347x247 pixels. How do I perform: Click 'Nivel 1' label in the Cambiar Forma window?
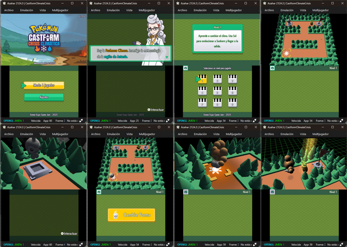[x=159, y=192]
